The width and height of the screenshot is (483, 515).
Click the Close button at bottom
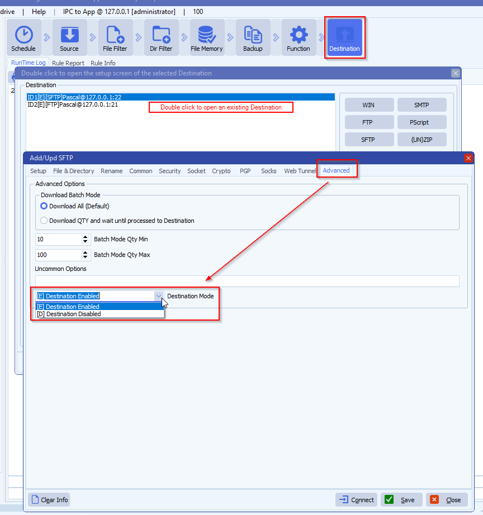tap(447, 499)
